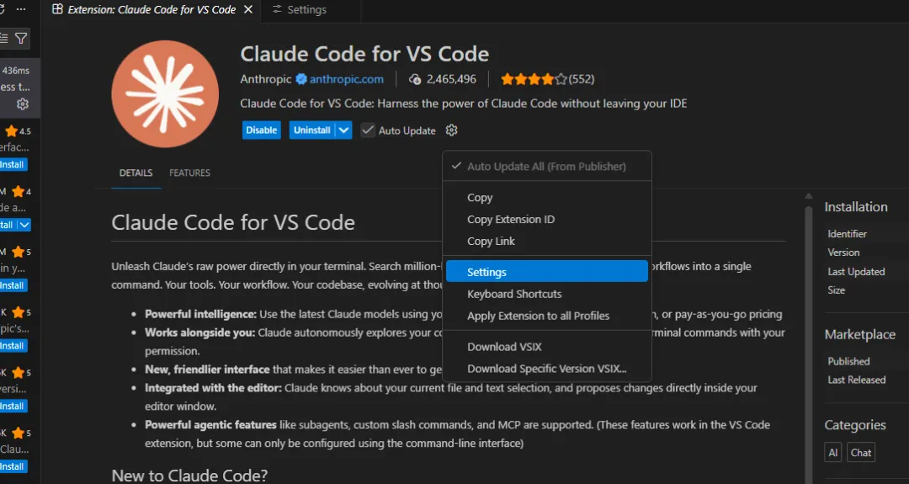
Task: Expand the Uninstall dropdown arrow
Action: pyautogui.click(x=343, y=130)
